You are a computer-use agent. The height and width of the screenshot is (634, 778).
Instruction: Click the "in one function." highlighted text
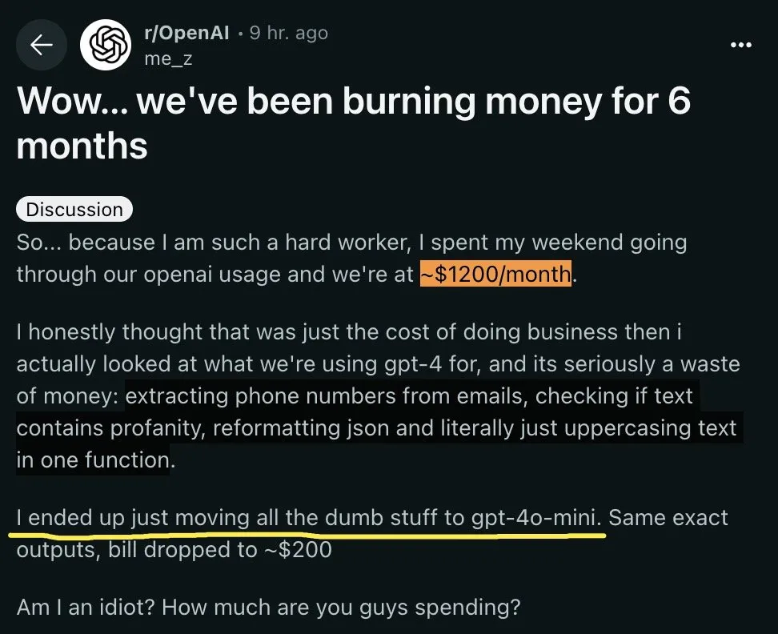96,459
